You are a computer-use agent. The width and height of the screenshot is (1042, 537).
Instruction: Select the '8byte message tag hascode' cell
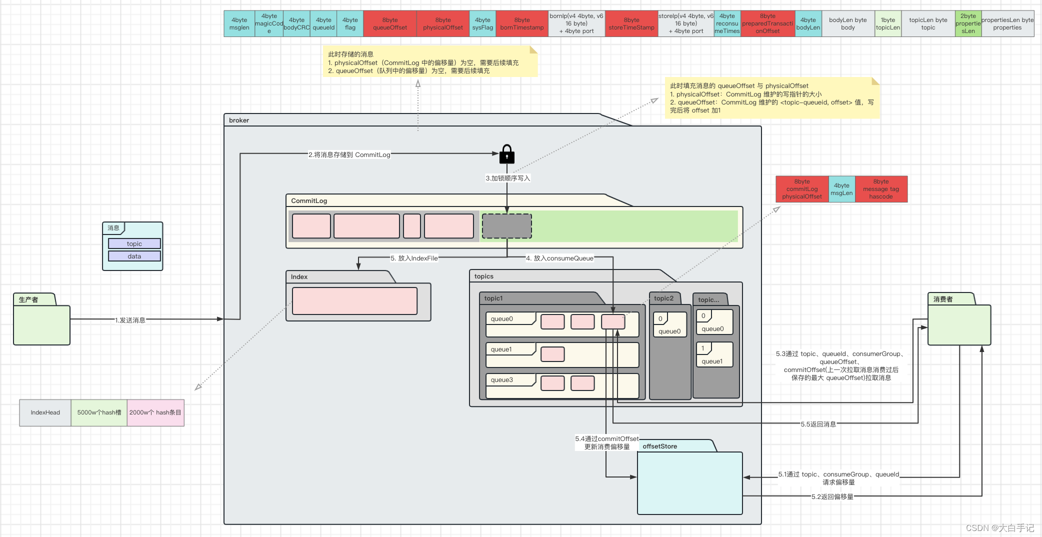coord(881,189)
